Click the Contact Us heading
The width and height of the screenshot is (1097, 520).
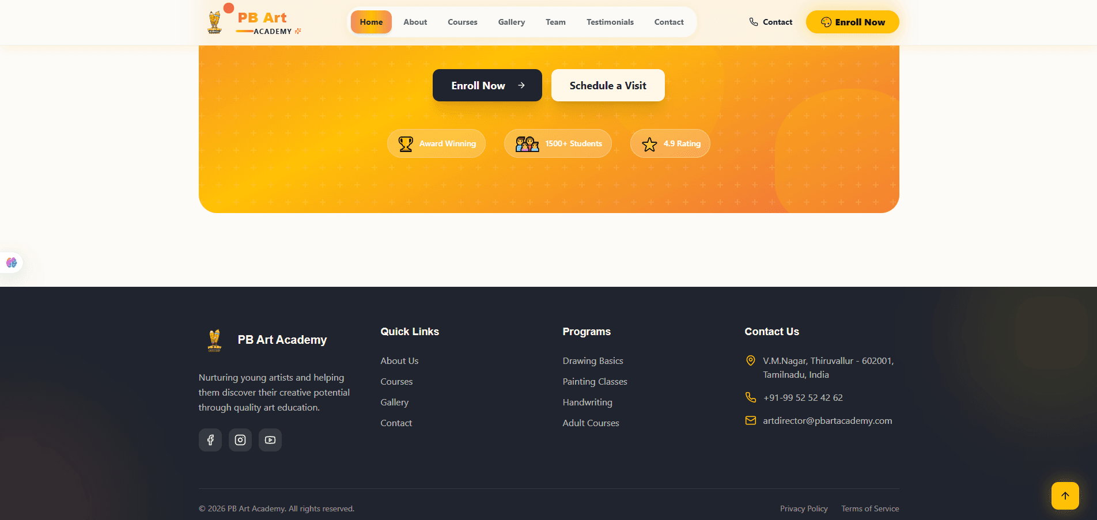(771, 332)
